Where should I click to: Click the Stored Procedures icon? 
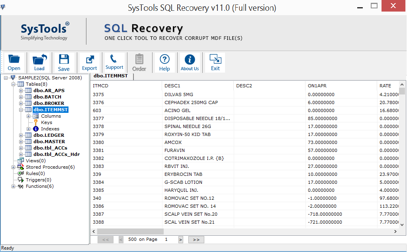tap(21, 167)
